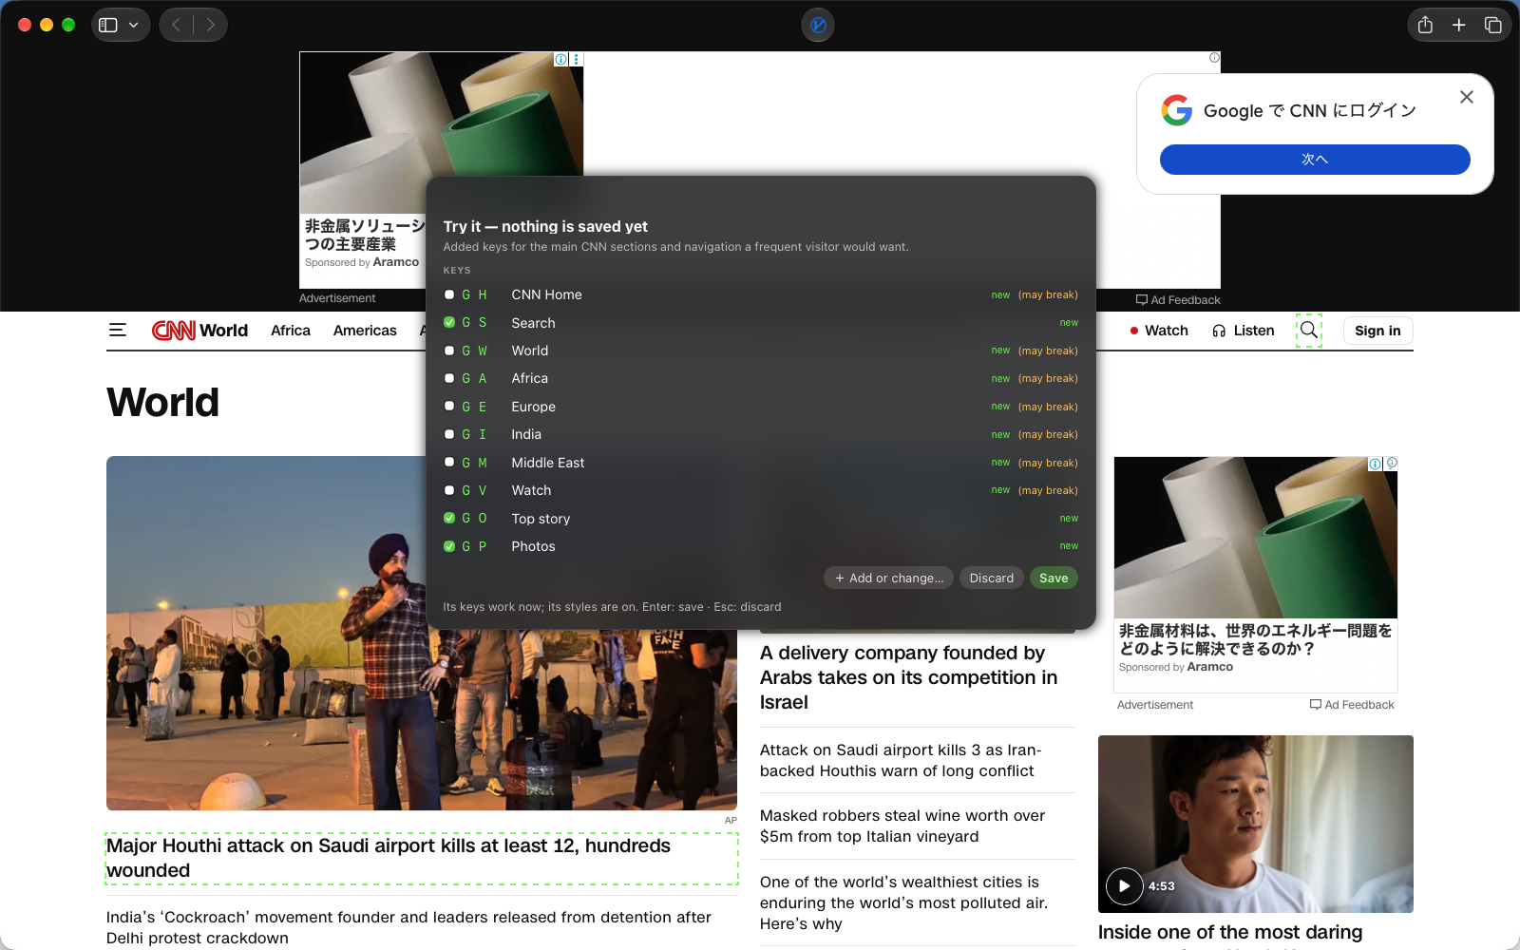Image resolution: width=1520 pixels, height=950 pixels.
Task: Go back with the back arrow
Action: coord(176,25)
